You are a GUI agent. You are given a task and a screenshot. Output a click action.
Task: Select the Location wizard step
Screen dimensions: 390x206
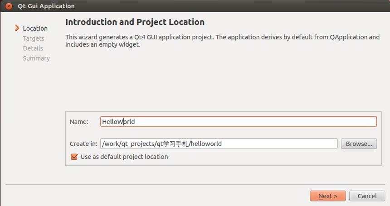[35, 29]
